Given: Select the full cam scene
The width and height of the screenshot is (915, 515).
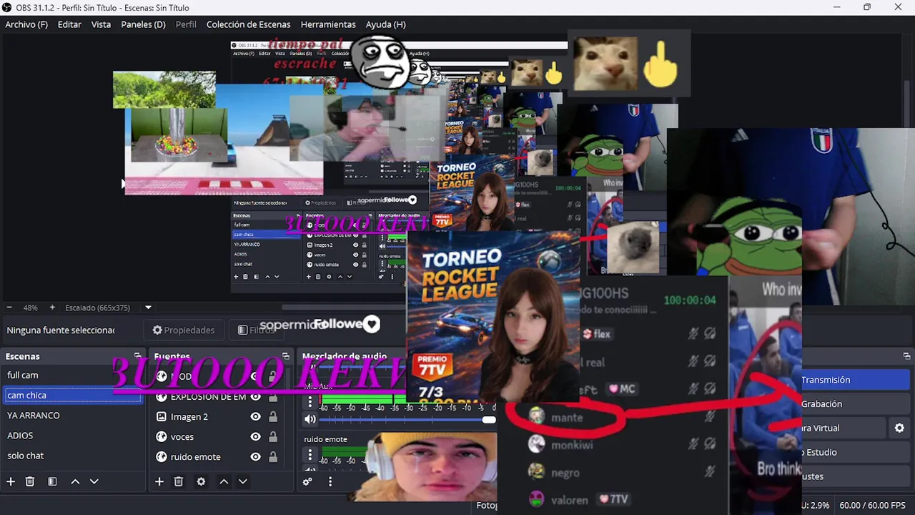Looking at the screenshot, I should point(72,375).
